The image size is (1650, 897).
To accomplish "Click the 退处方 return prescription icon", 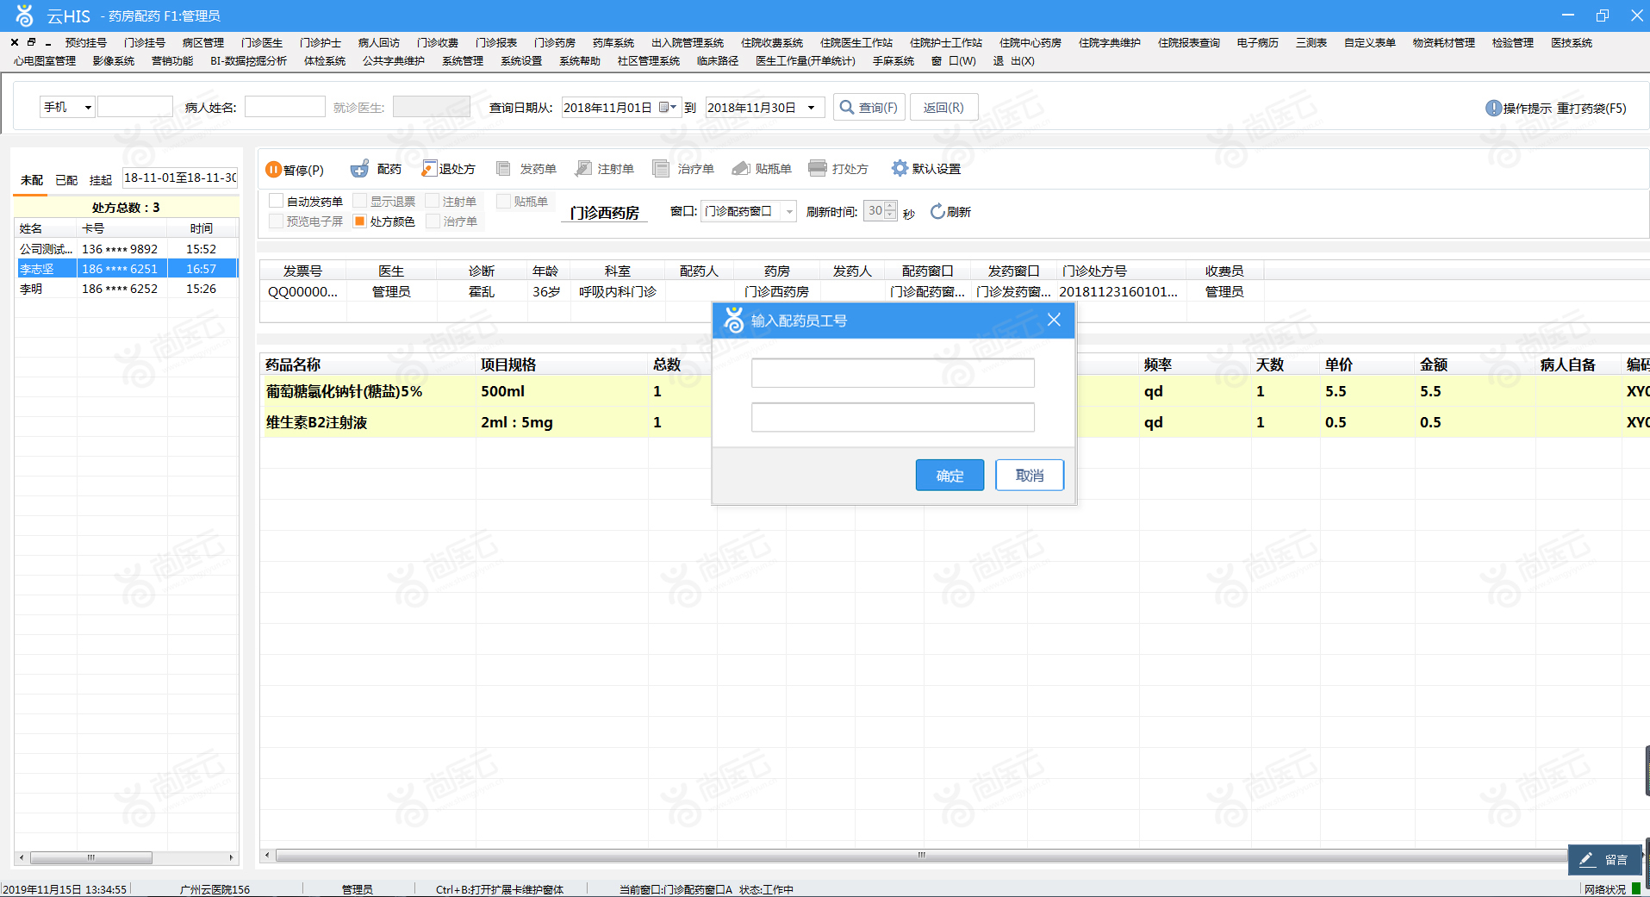I will pos(428,169).
